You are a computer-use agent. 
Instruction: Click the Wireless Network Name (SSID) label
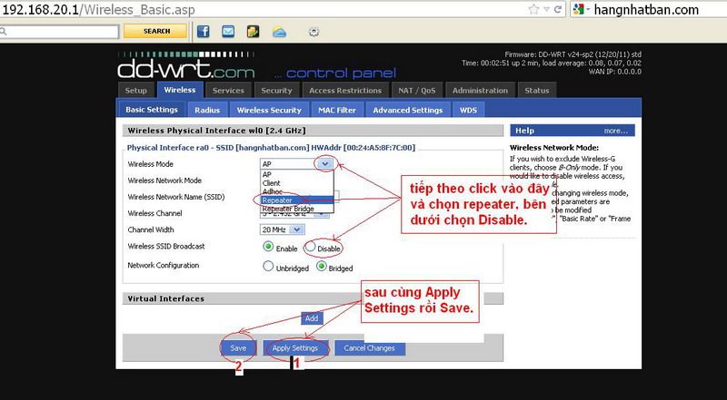175,197
